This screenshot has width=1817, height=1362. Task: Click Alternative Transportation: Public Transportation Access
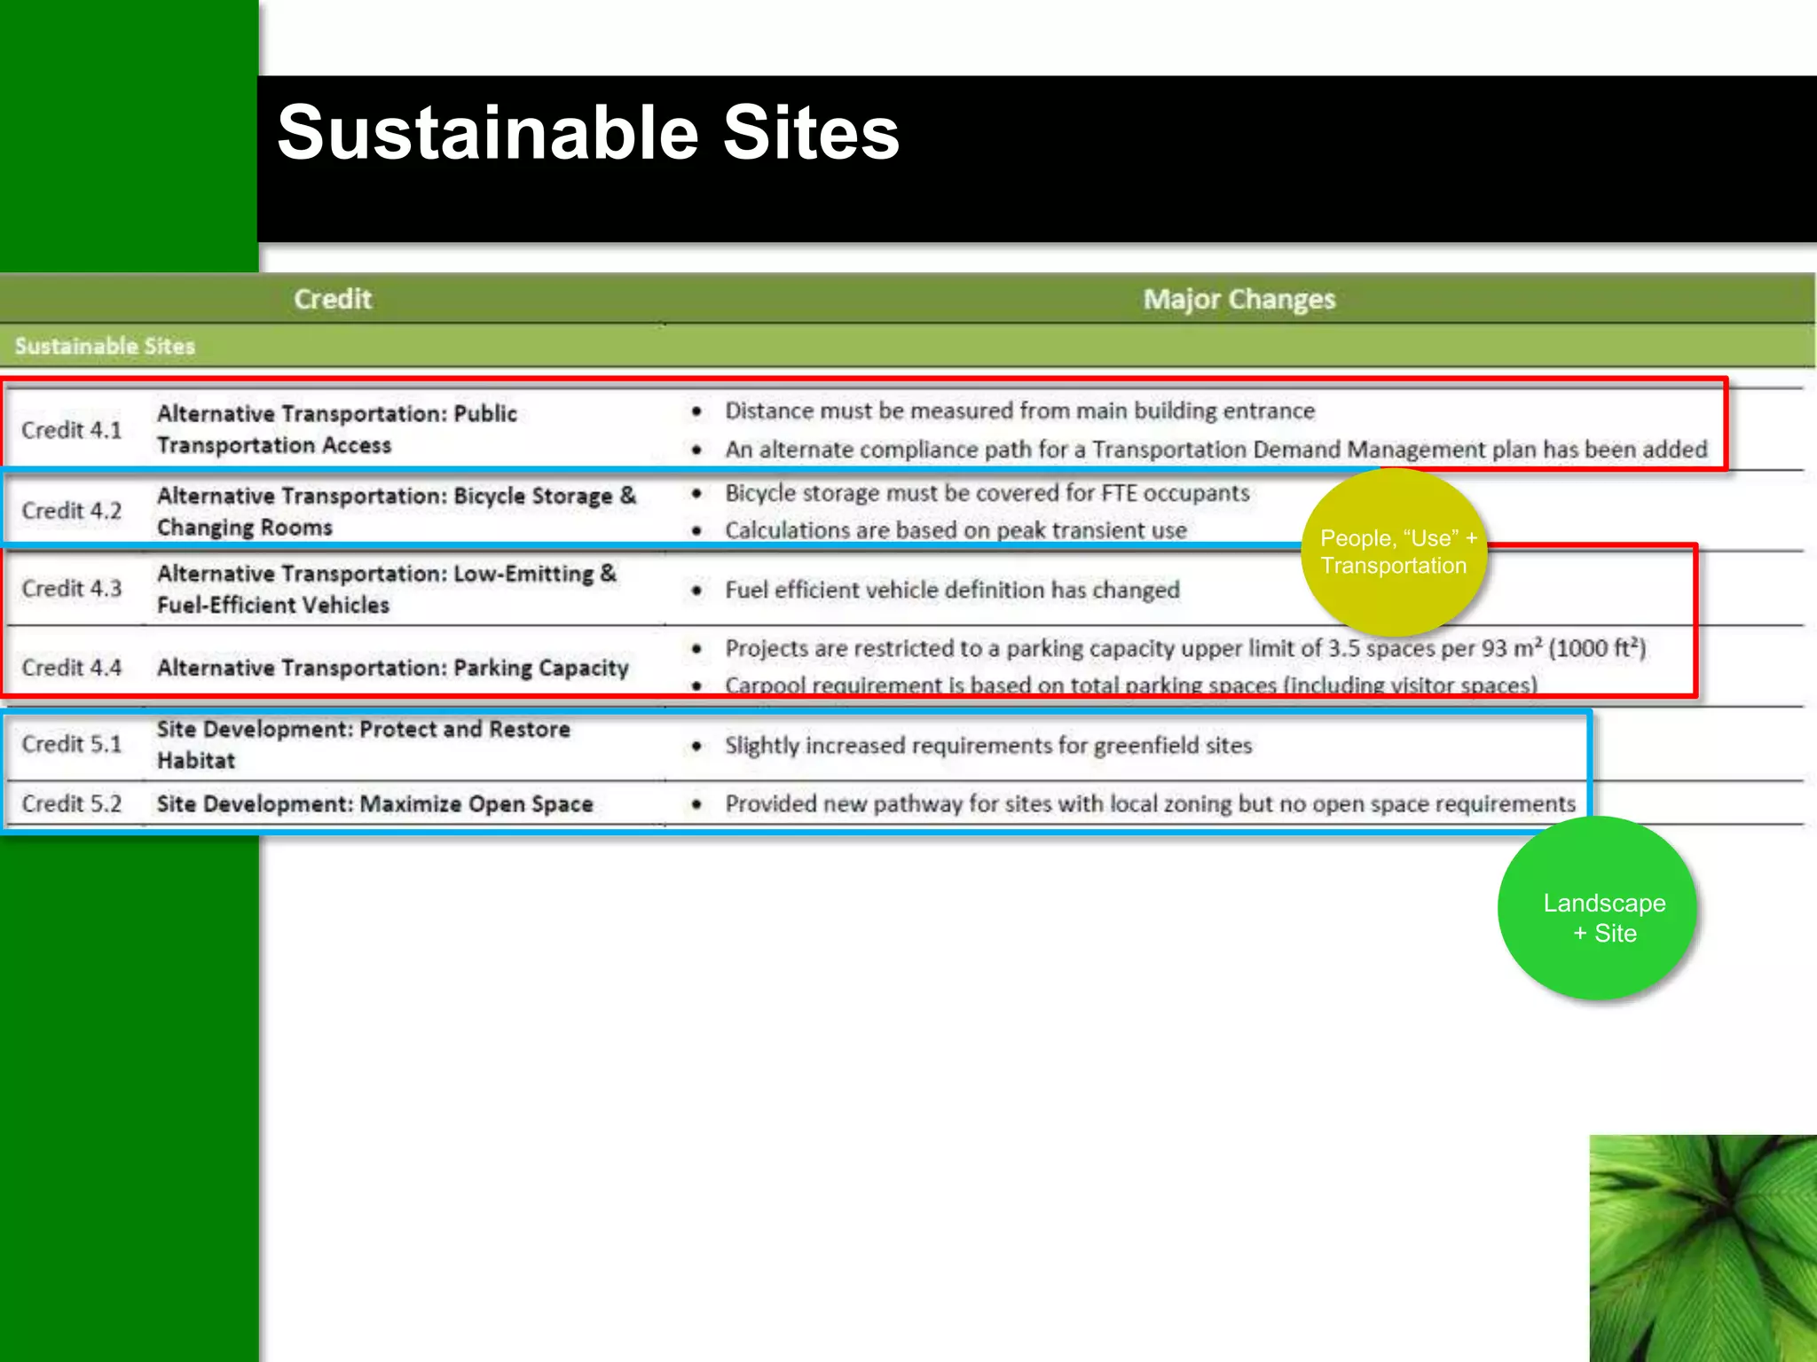pyautogui.click(x=337, y=429)
